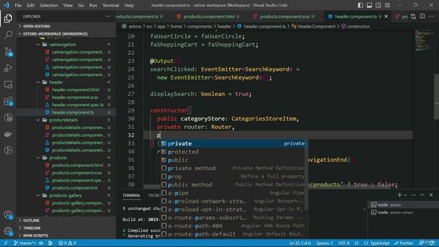439x247 pixels.
Task: Toggle panel layout icon in title bar
Action: click(x=369, y=5)
